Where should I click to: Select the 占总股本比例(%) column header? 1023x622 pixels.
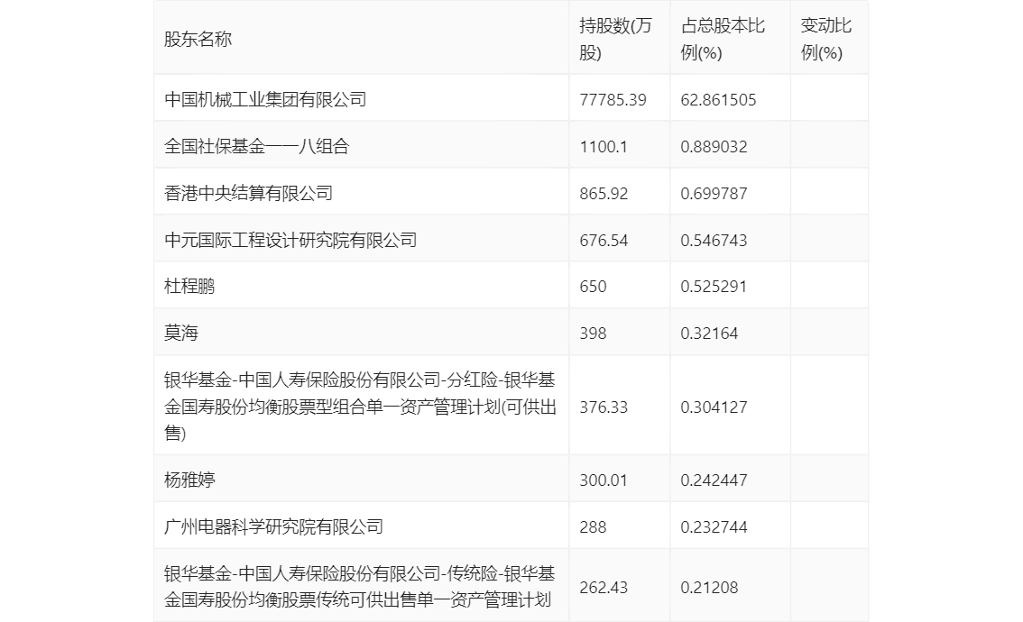723,39
